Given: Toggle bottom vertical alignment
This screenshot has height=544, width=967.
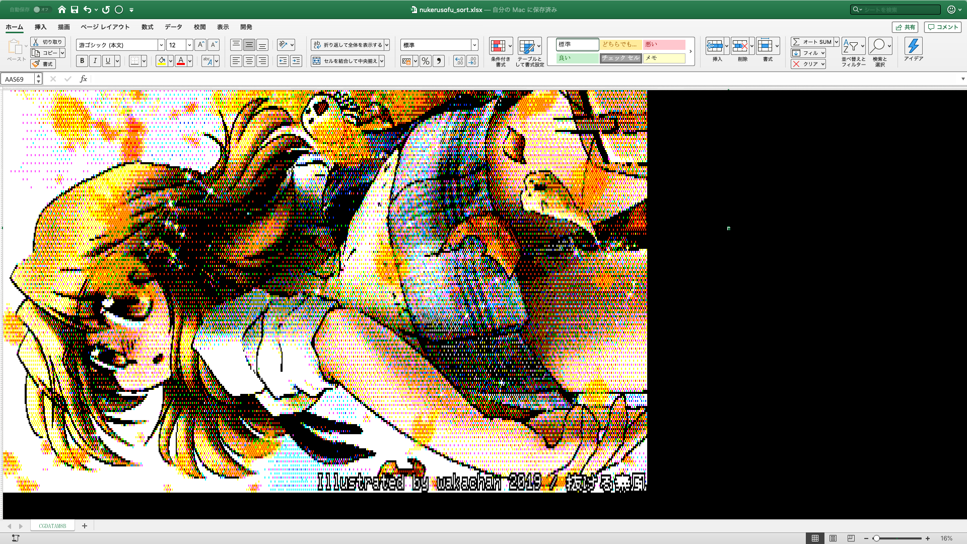Looking at the screenshot, I should [x=262, y=45].
